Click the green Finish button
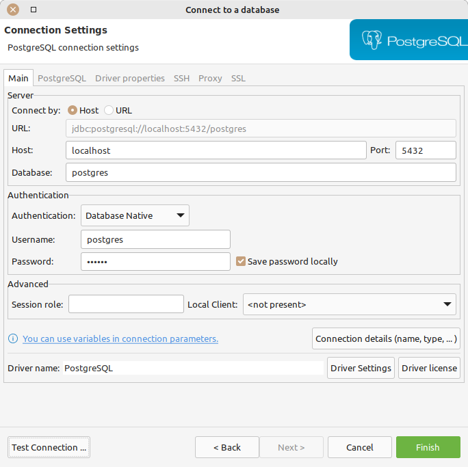 (x=428, y=447)
